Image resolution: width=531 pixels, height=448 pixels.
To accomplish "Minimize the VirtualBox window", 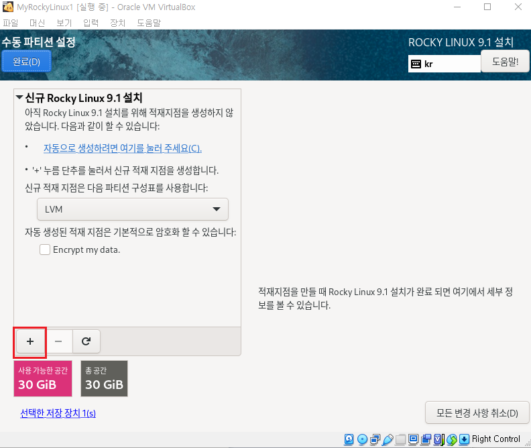I will [x=457, y=7].
